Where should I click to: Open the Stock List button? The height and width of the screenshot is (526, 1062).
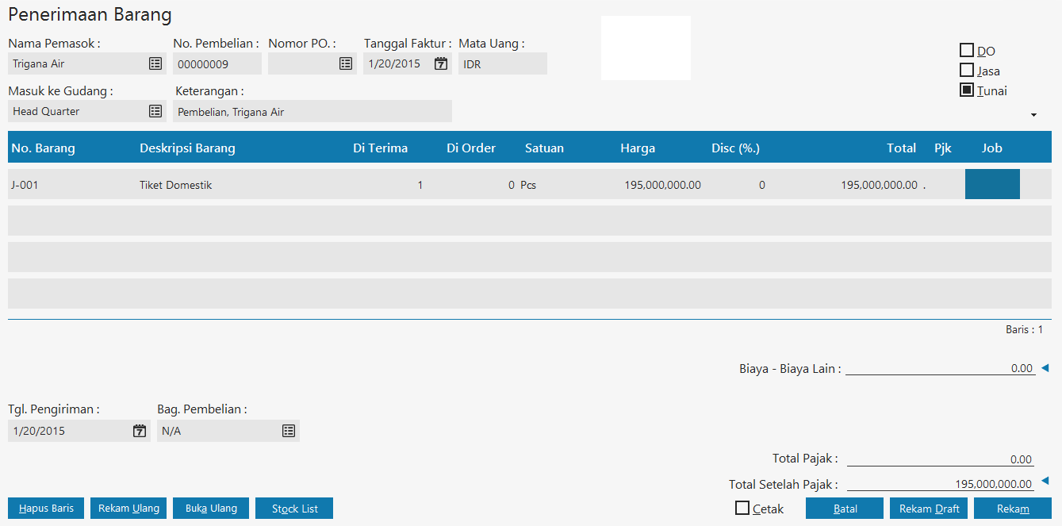294,509
